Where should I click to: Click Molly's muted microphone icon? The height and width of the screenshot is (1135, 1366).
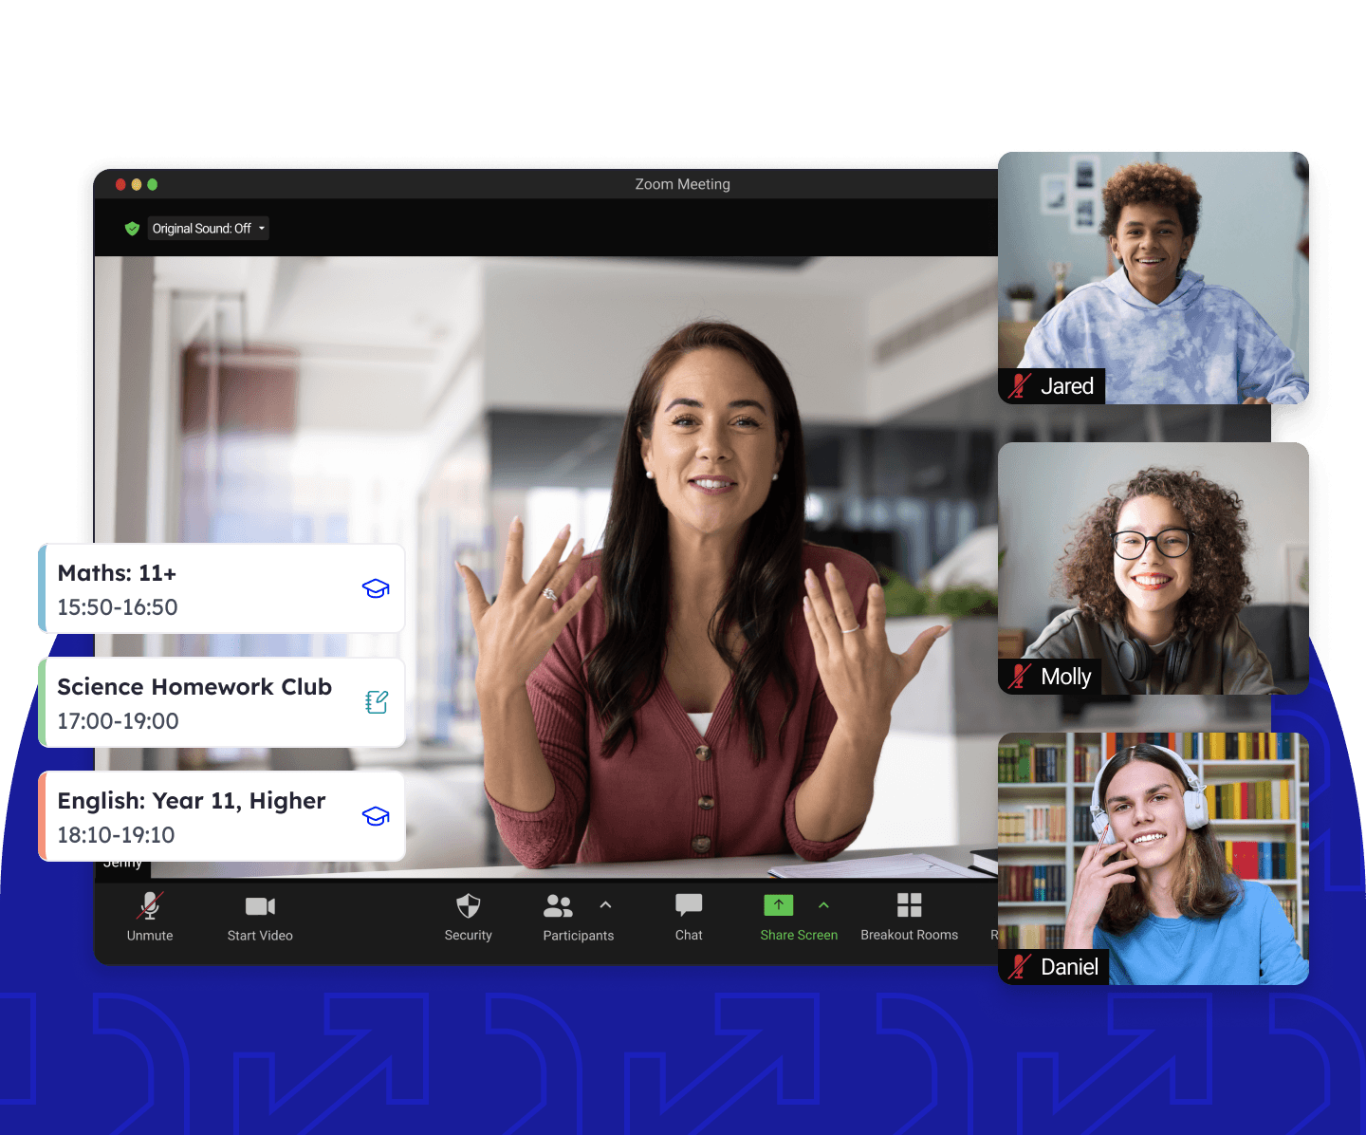1020,677
